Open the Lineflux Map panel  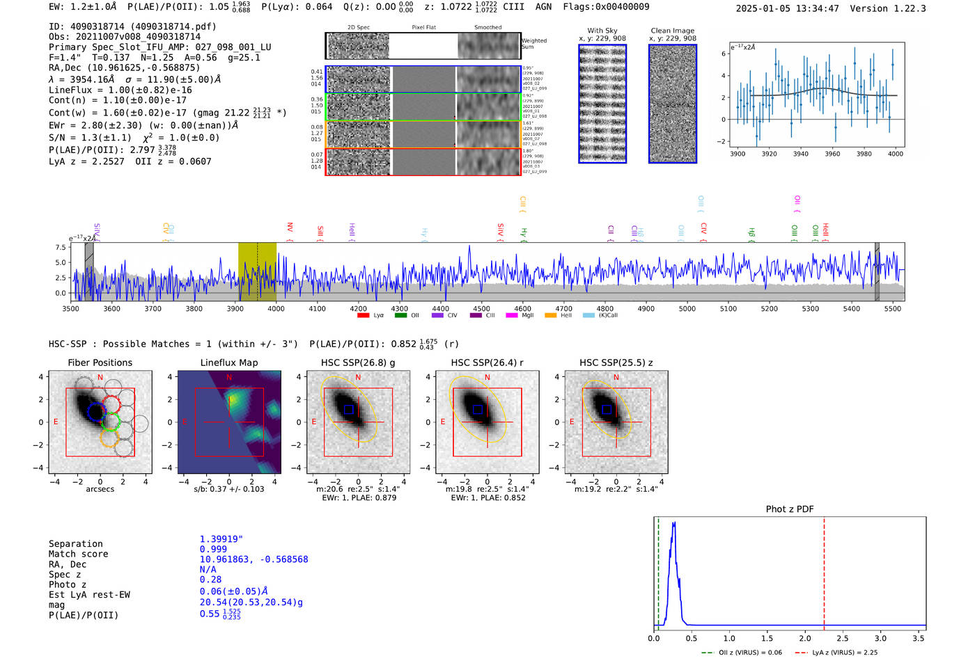(x=229, y=422)
